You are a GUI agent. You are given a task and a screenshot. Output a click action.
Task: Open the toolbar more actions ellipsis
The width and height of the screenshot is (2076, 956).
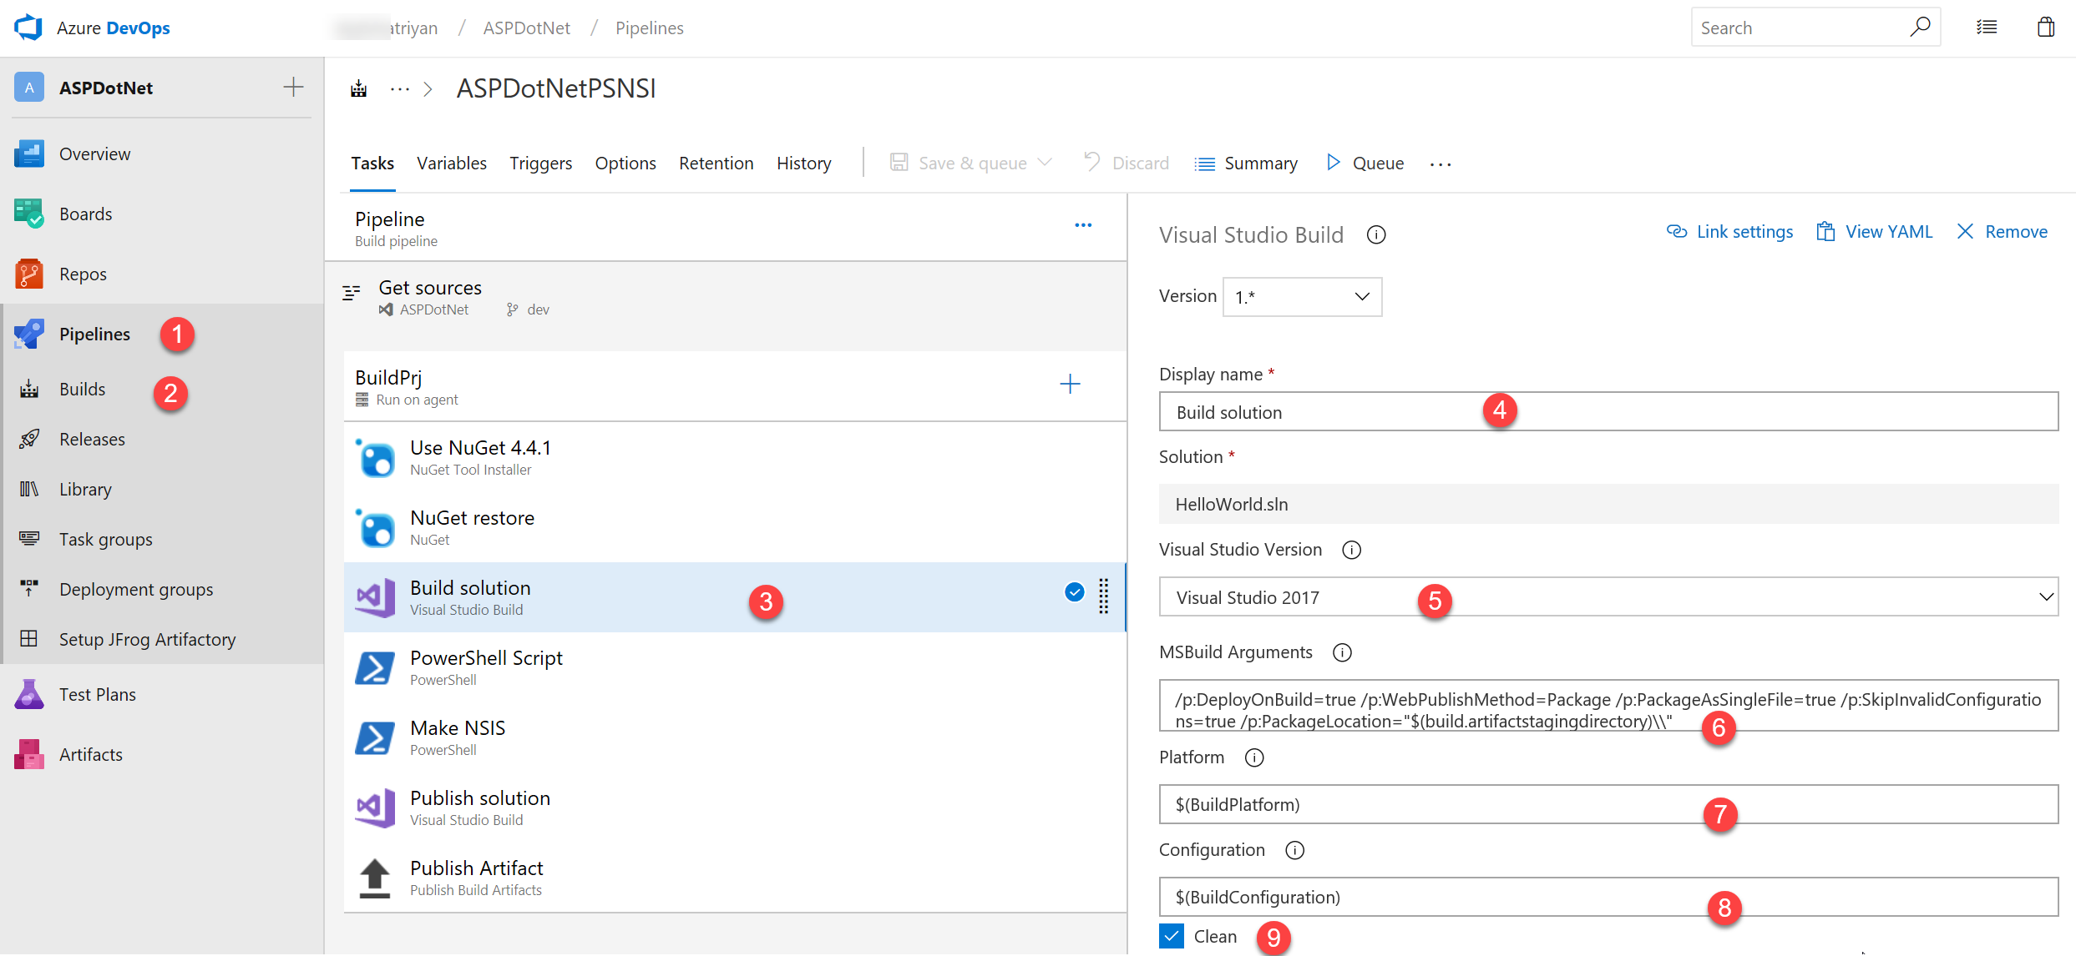coord(1441,164)
